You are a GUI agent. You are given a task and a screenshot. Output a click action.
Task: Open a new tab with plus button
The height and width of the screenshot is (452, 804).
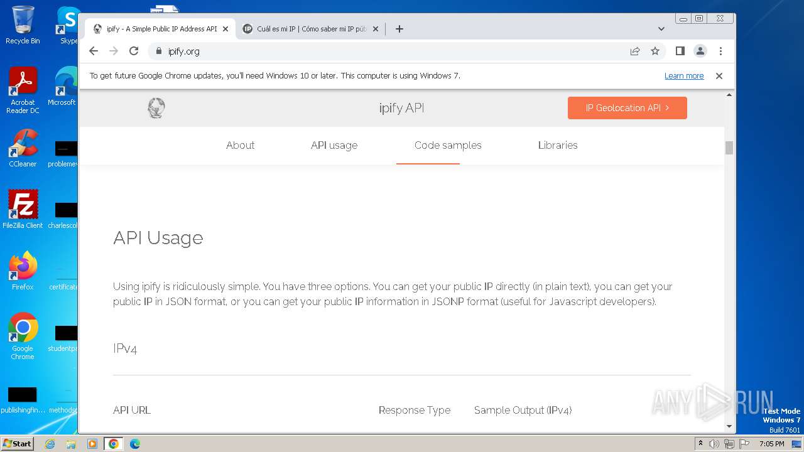click(x=399, y=29)
